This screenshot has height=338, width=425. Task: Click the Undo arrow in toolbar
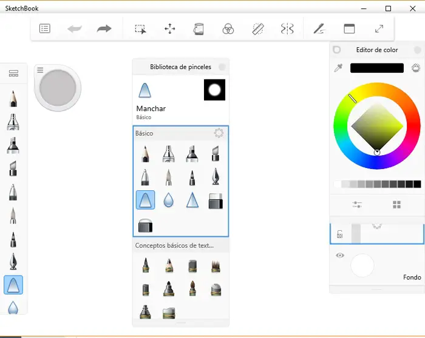[x=75, y=28]
